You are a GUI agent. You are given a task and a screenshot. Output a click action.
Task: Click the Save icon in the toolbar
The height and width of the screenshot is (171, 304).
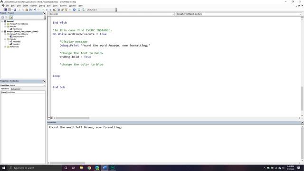(15, 9)
